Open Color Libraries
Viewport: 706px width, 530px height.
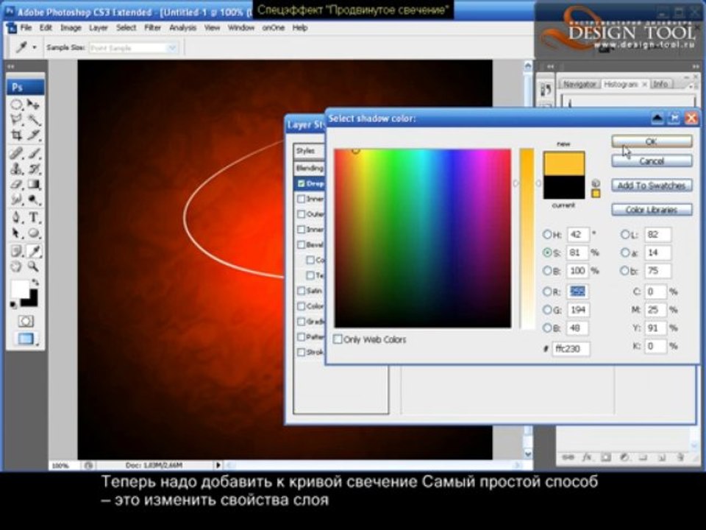(652, 210)
